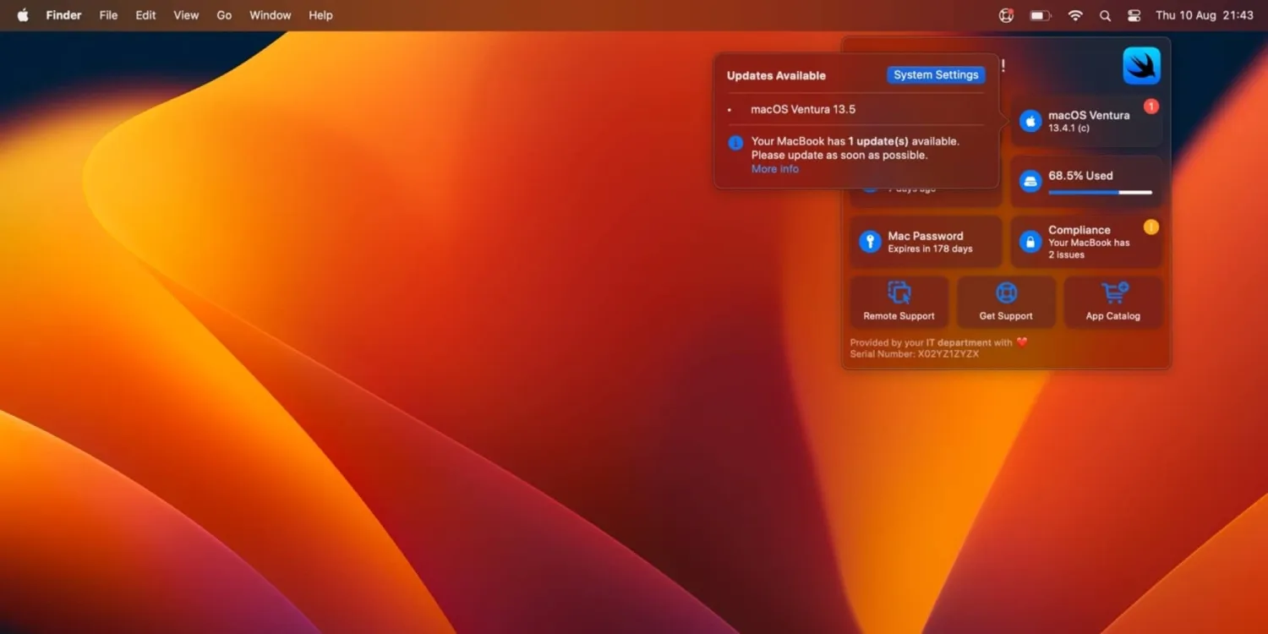Click the 68.5% Used label
Screen dimensions: 1268x634
coord(1080,176)
